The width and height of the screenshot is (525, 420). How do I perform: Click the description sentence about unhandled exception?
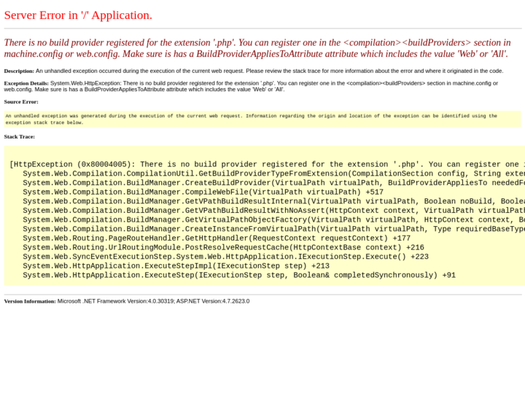(x=270, y=71)
